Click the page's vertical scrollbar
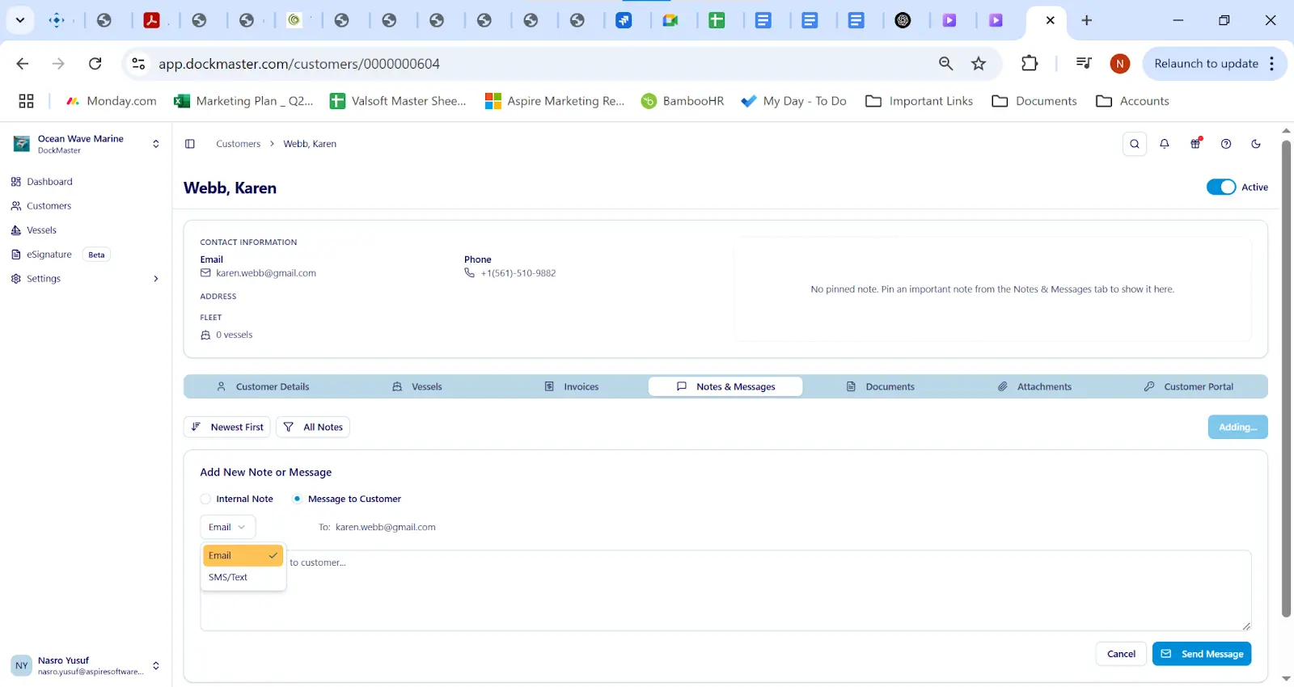The height and width of the screenshot is (687, 1294). pos(1286,380)
